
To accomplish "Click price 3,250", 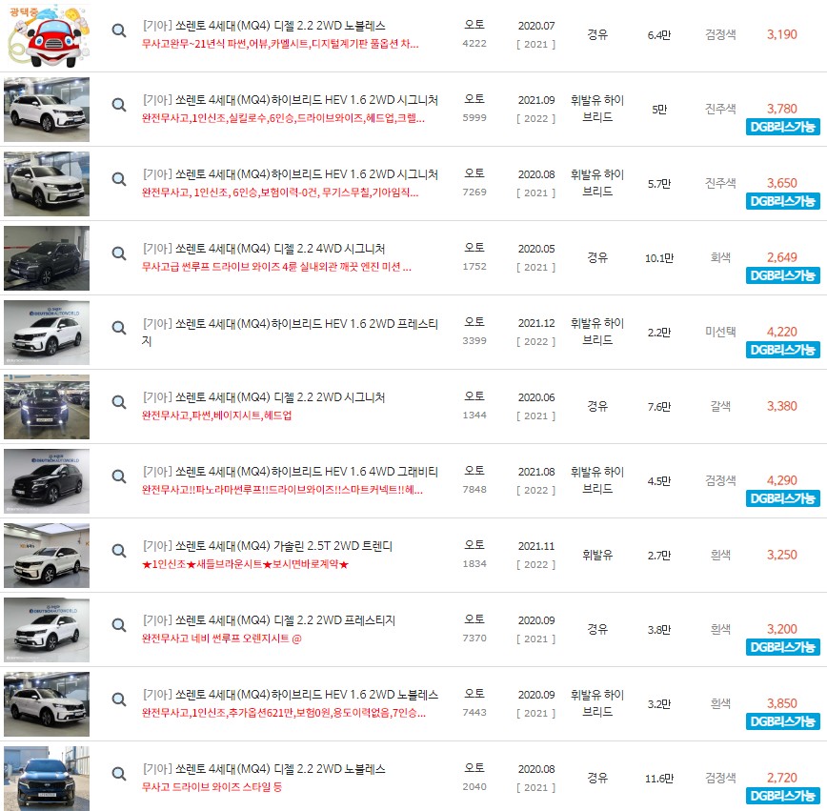I will (781, 556).
